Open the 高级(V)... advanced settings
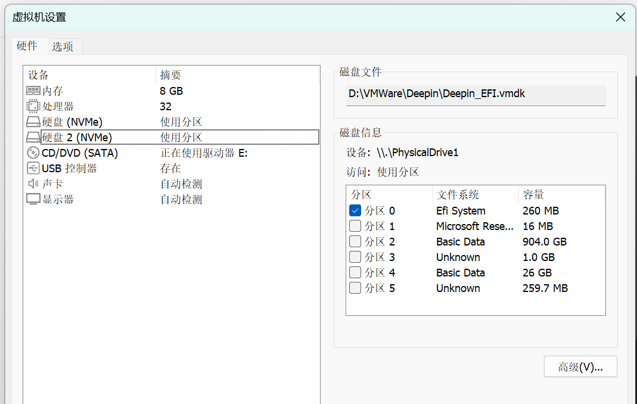637x404 pixels. tap(580, 366)
